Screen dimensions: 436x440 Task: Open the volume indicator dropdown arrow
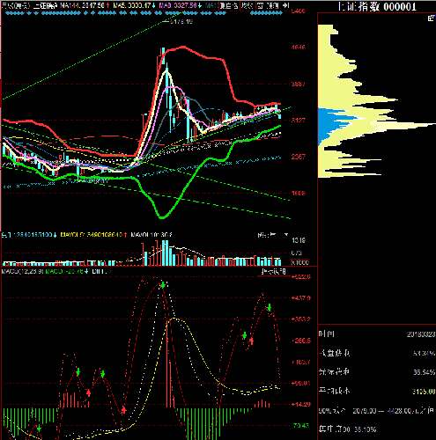[x=286, y=235]
